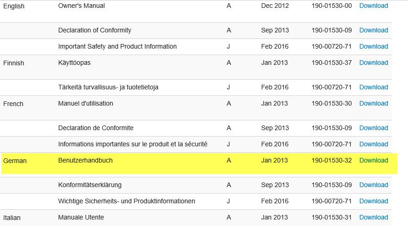Viewport: 408px width, 226px height.
Task: Download the highlighted German Benutzerhandbuch
Action: 373,161
